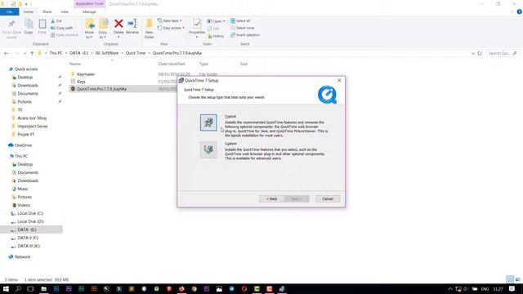The image size is (523, 294).
Task: Expand the address bar history dropdown
Action: click(472, 53)
